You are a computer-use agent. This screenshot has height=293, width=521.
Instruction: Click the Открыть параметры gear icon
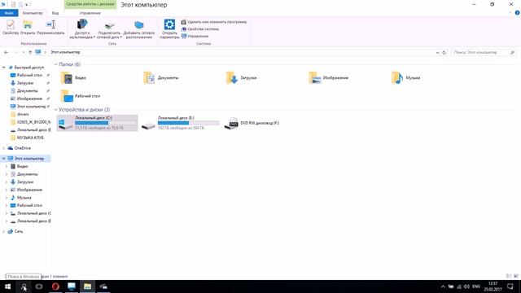click(169, 24)
